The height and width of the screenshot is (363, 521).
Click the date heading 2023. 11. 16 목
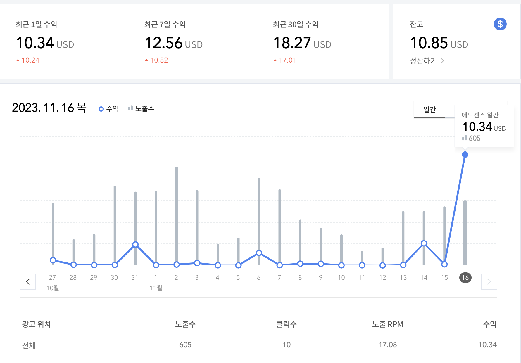pos(49,108)
